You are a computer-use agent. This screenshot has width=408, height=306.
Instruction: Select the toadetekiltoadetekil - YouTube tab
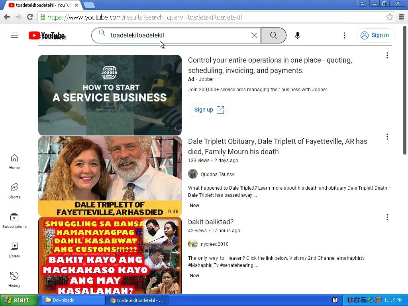[41, 5]
